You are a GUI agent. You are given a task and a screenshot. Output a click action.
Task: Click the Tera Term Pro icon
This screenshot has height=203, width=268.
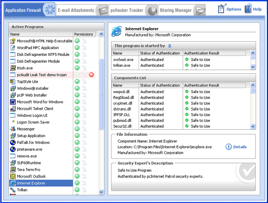(13, 170)
